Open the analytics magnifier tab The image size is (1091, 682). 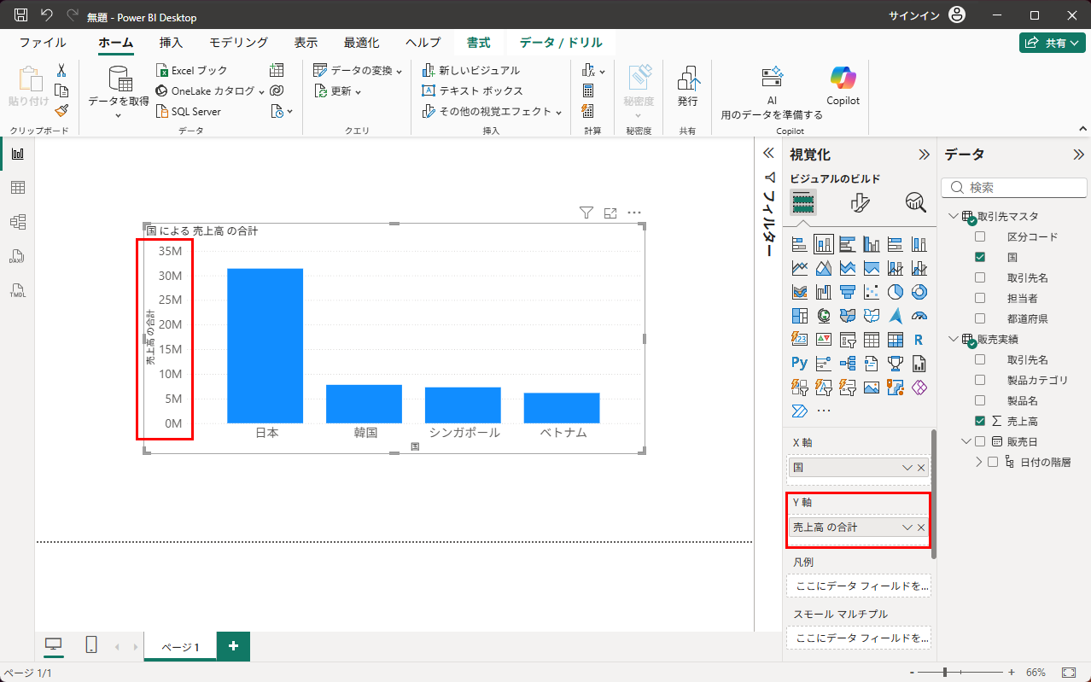916,202
